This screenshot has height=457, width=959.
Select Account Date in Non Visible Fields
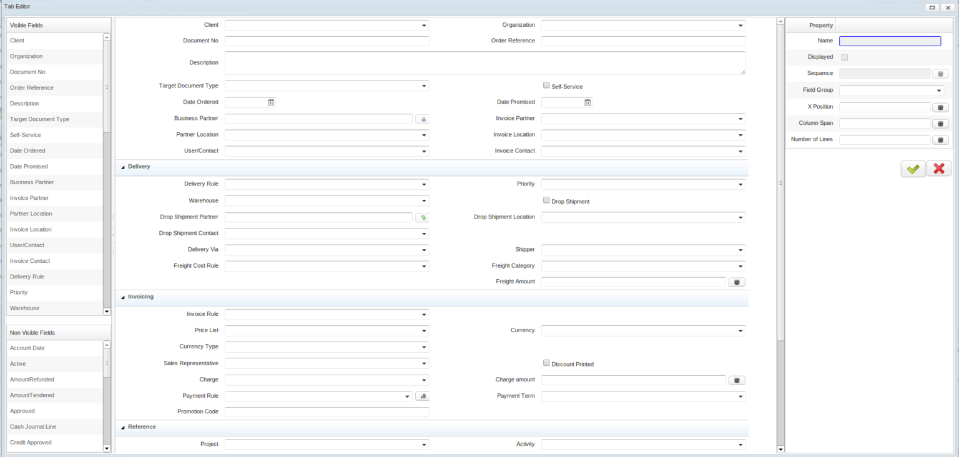coord(27,348)
